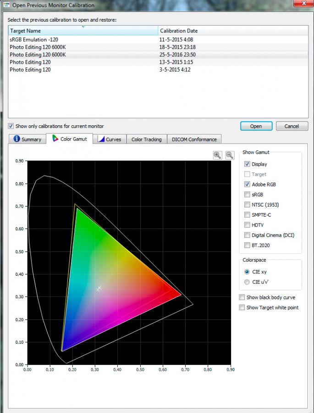Select the CIE xy colorspace option

247,272
